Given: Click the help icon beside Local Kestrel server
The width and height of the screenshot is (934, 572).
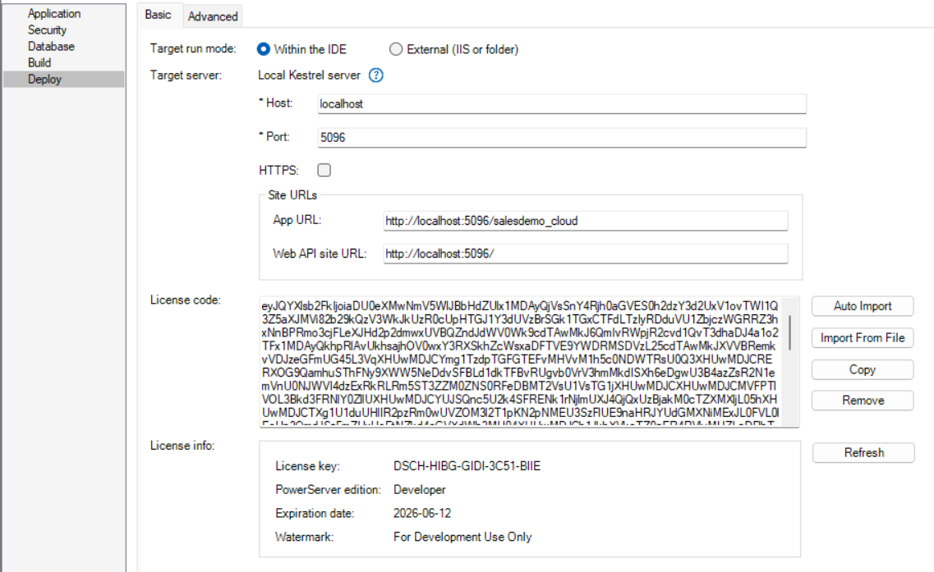Looking at the screenshot, I should (376, 76).
